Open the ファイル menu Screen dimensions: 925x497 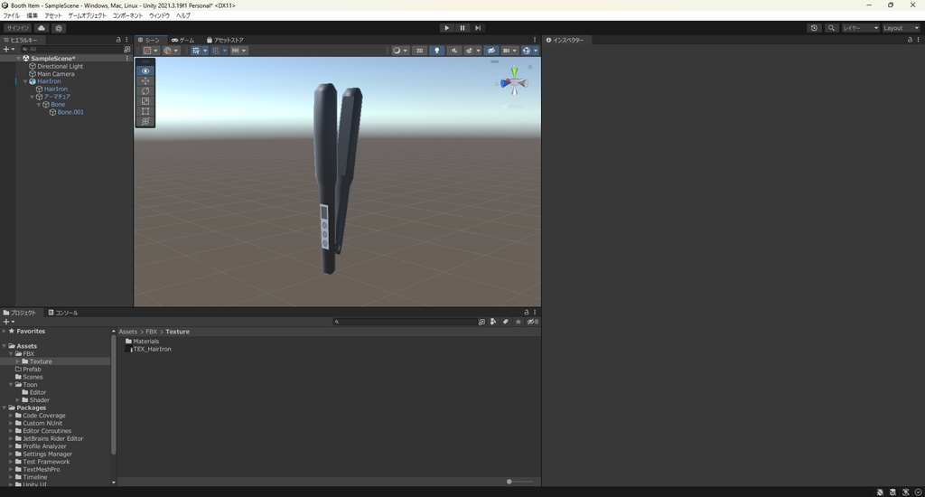pyautogui.click(x=11, y=15)
